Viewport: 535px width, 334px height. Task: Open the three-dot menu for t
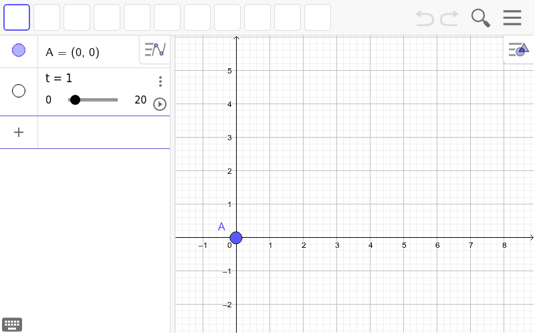160,81
